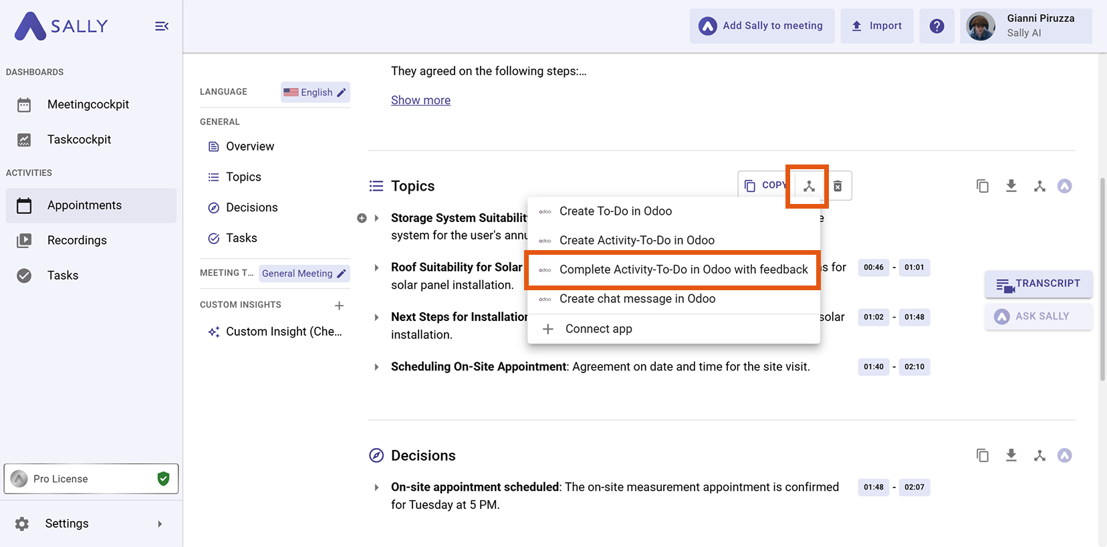The width and height of the screenshot is (1107, 547).
Task: Click the Copy button in Topics toolbar
Action: (x=765, y=185)
